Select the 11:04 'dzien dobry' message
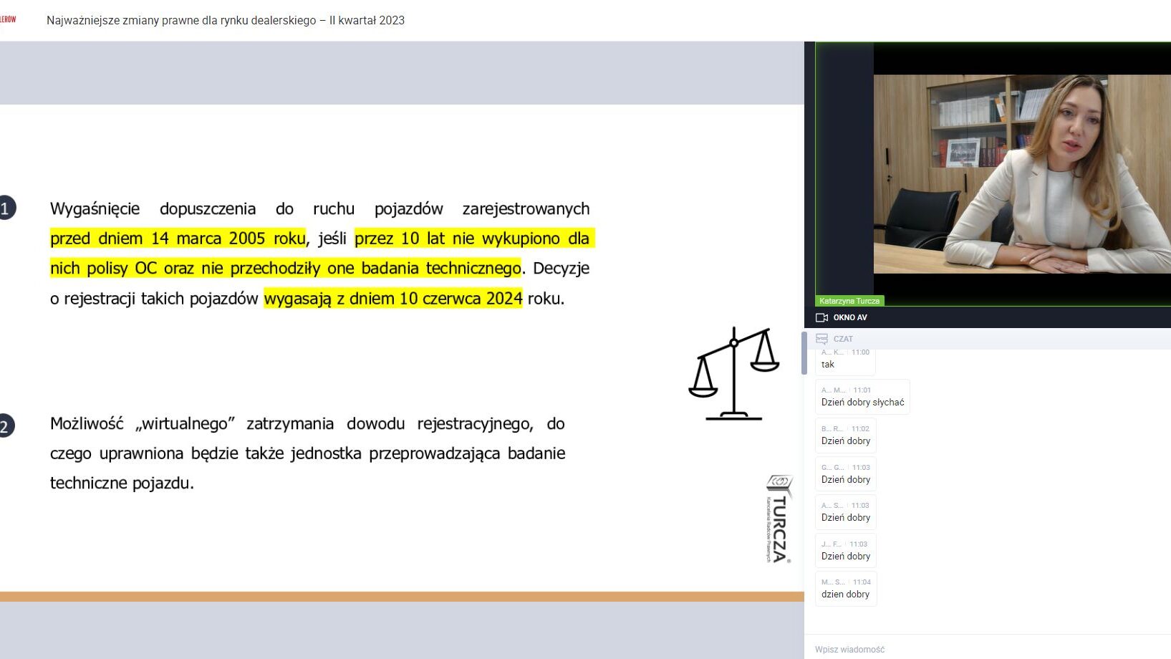The width and height of the screenshot is (1171, 659). click(845, 589)
